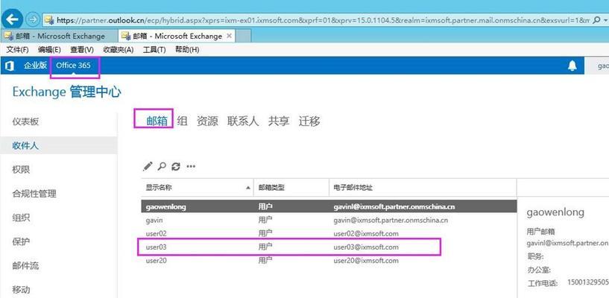609x298 pixels.
Task: Click the Office logo icon in blue bar
Action: click(10, 66)
